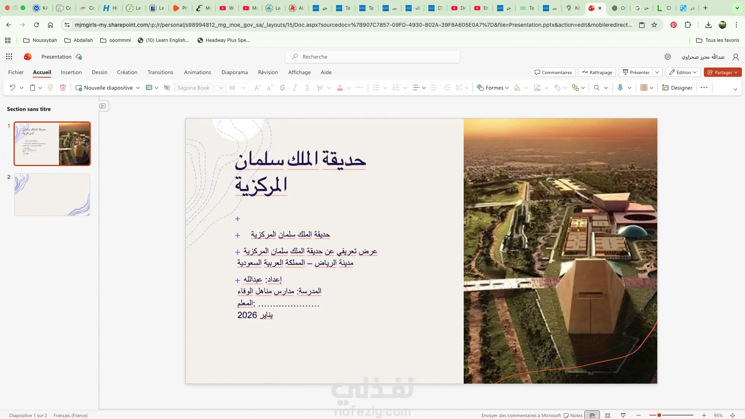745x419 pixels.
Task: Expand the Sagona Book font dropdown
Action: click(x=221, y=88)
